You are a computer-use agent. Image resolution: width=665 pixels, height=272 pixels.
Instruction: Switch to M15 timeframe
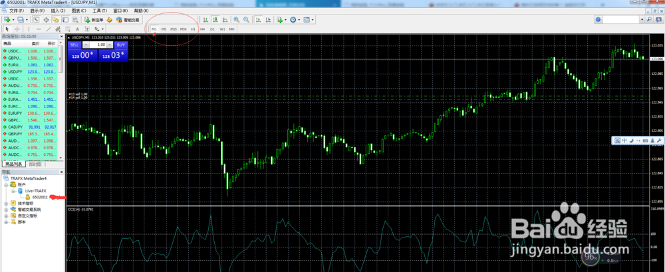click(x=174, y=29)
